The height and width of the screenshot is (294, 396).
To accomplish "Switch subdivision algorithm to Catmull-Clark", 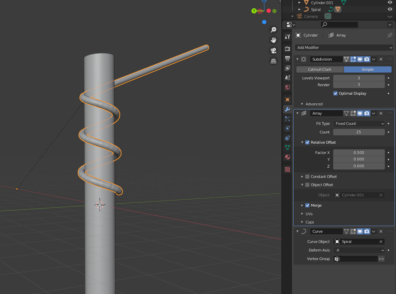I will click(319, 69).
